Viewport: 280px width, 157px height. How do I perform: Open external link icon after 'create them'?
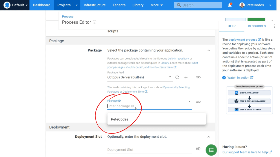pos(175,67)
